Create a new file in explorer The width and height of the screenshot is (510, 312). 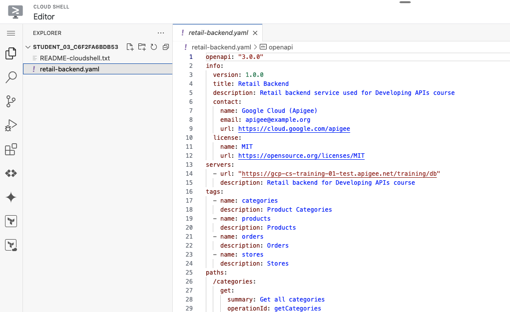[x=130, y=47]
